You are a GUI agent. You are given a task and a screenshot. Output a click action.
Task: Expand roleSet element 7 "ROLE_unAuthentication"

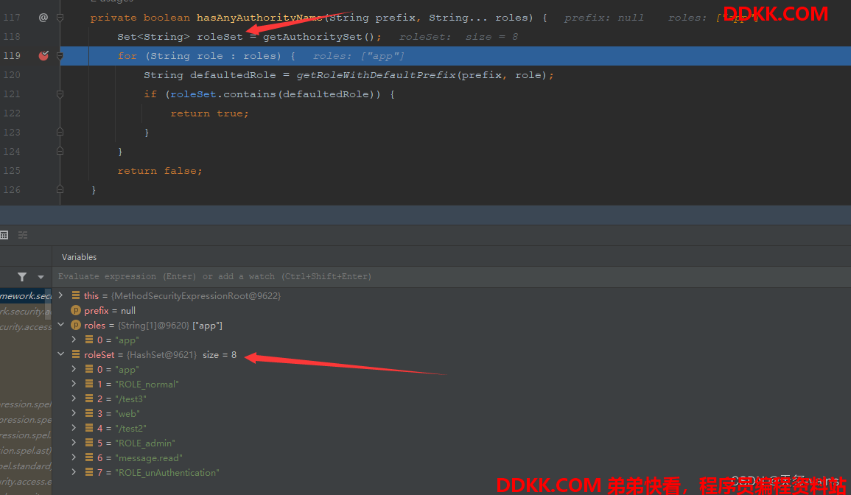click(74, 472)
